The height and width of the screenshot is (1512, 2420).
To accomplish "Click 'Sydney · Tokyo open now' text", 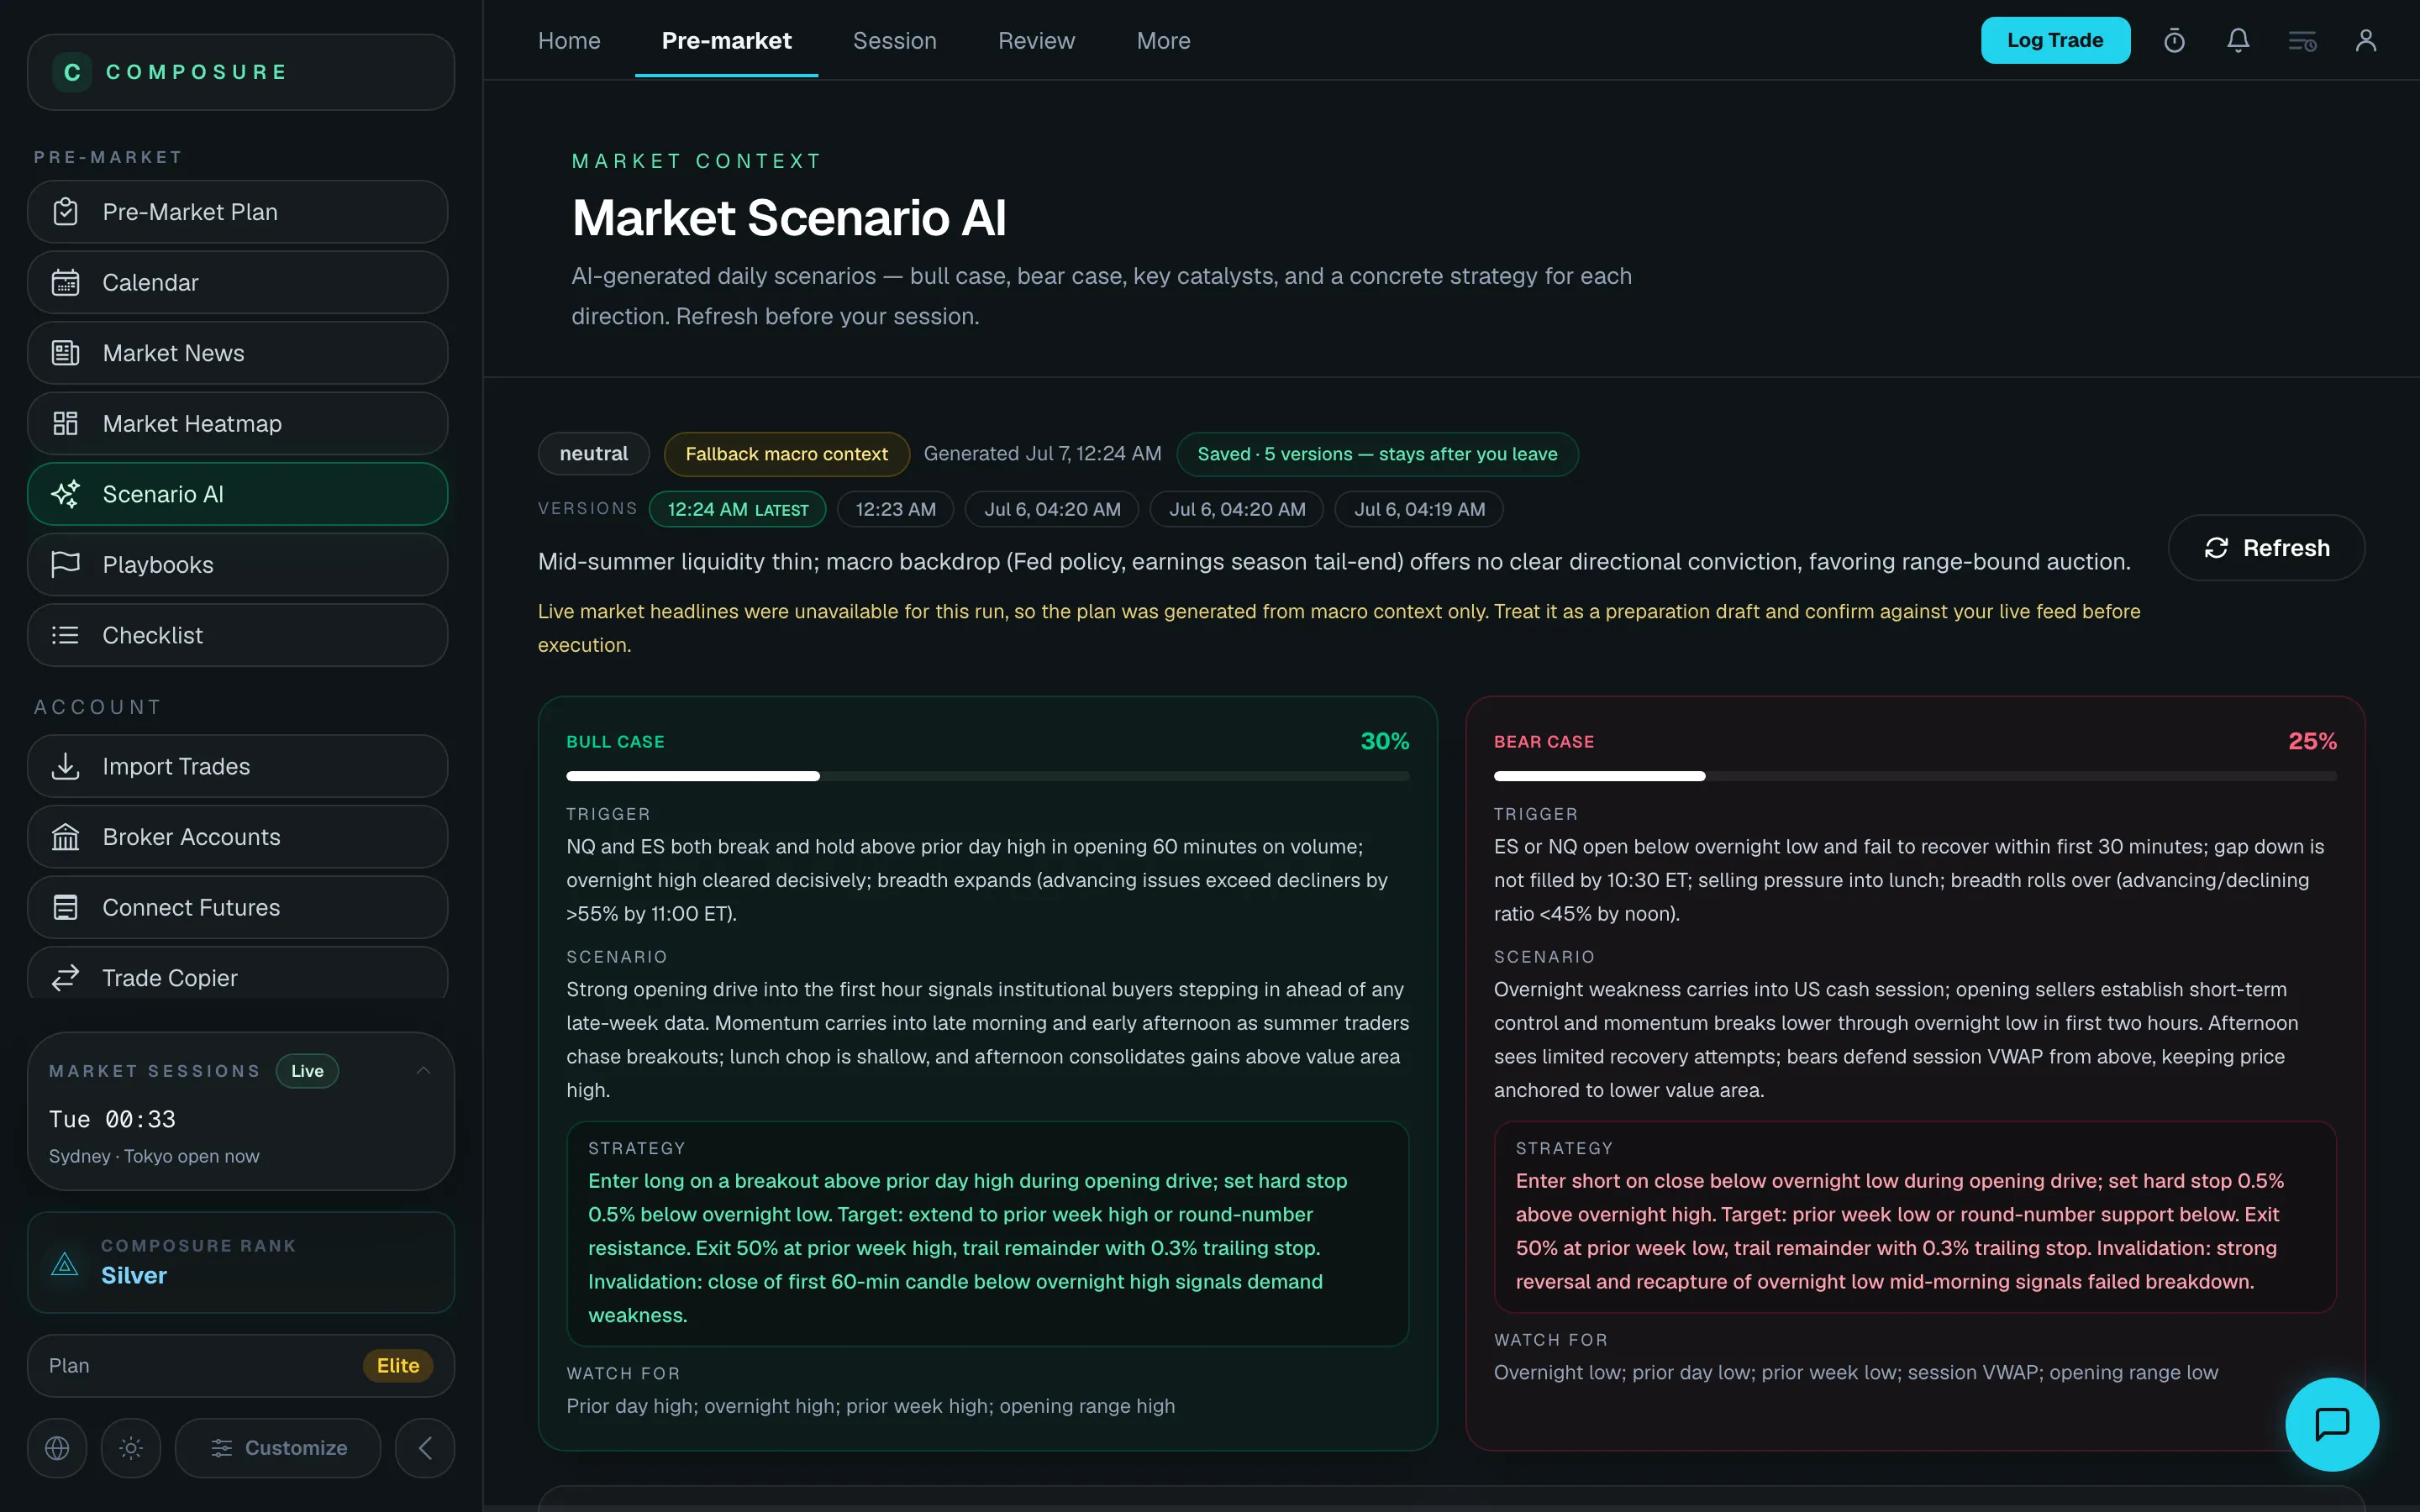I will [x=154, y=1156].
